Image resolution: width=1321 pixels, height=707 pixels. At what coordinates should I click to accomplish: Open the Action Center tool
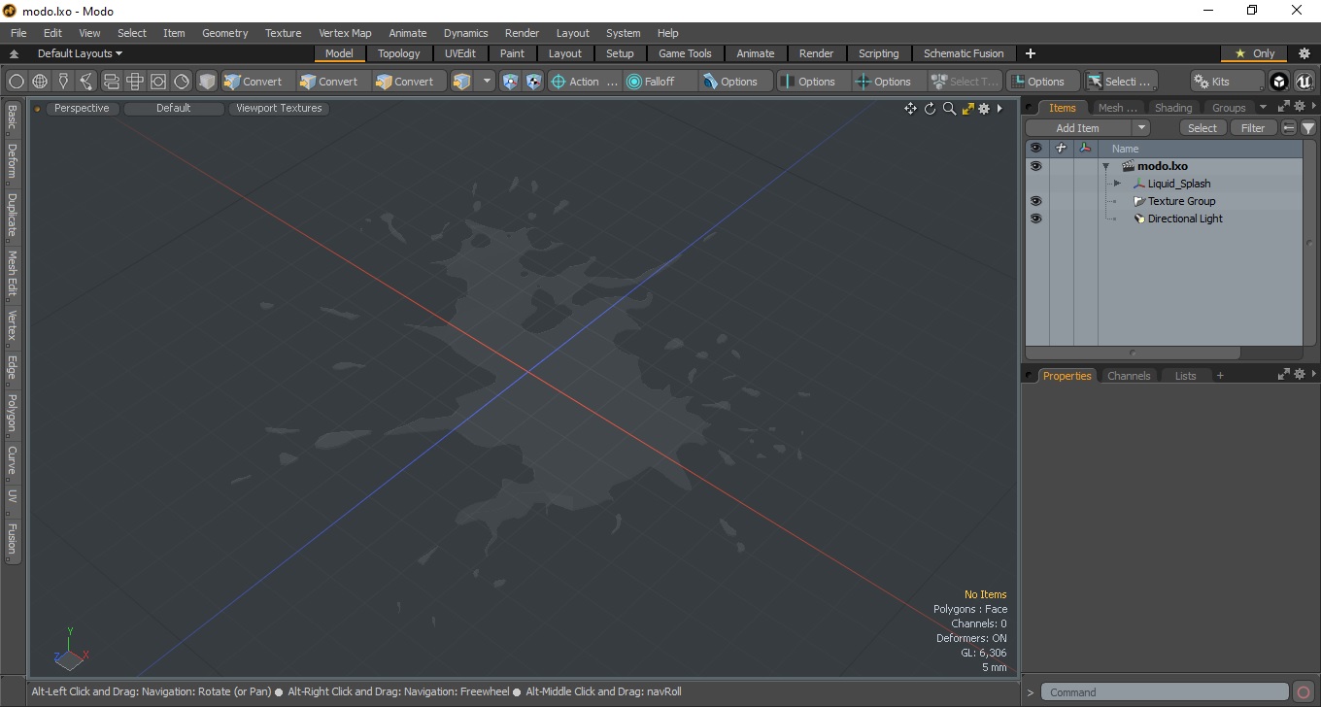coord(585,82)
